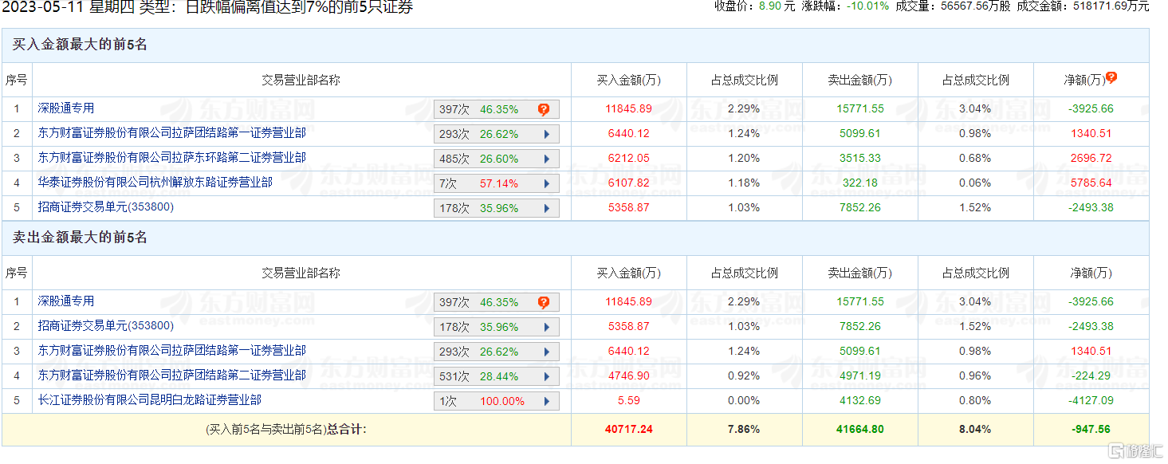
Task: Expand arrow for 拉萨团结路第二证券营业部 531次
Action: coord(547,376)
